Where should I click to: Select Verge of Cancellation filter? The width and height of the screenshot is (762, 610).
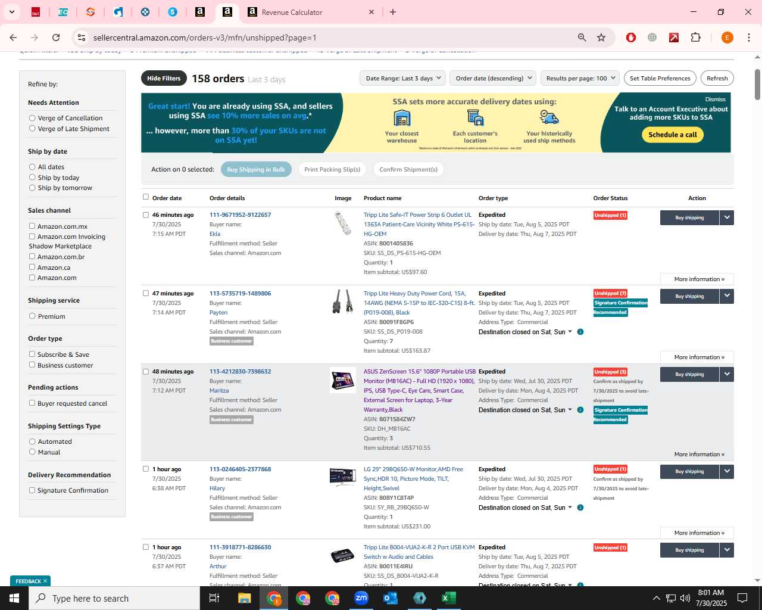coord(32,118)
